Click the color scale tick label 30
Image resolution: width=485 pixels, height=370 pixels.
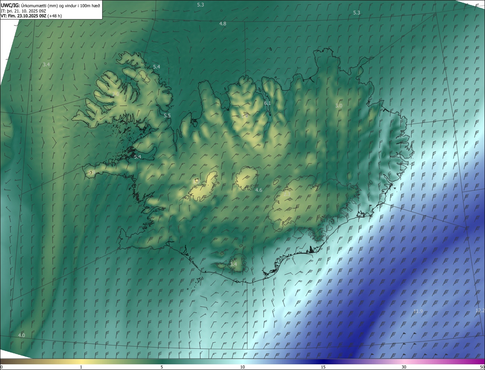click(404, 367)
